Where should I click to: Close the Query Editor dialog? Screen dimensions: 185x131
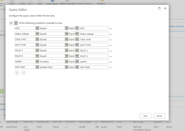(165, 9)
